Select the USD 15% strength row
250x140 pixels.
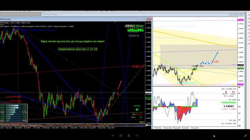point(13,121)
